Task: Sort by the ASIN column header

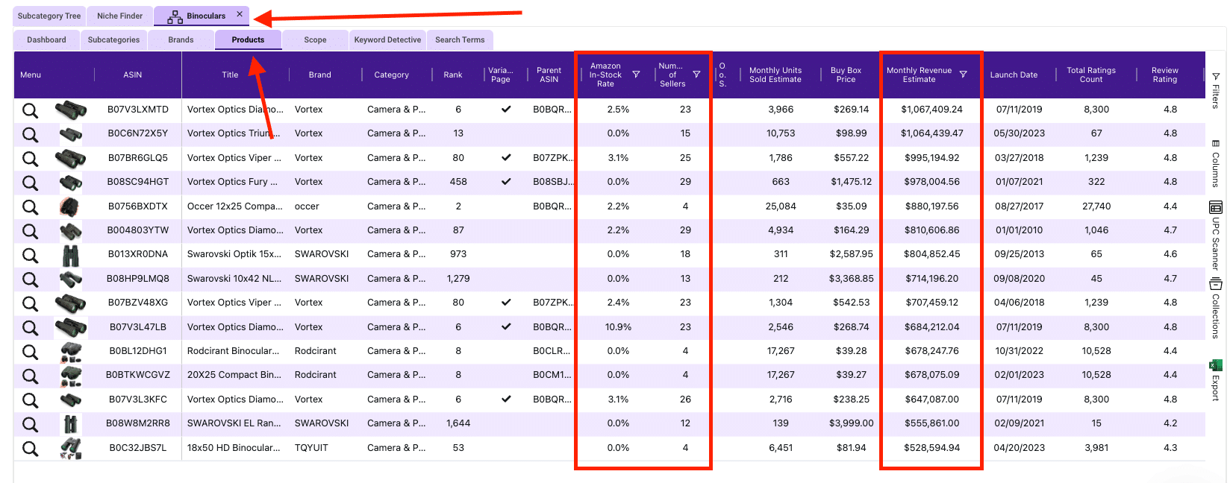Action: click(x=133, y=75)
